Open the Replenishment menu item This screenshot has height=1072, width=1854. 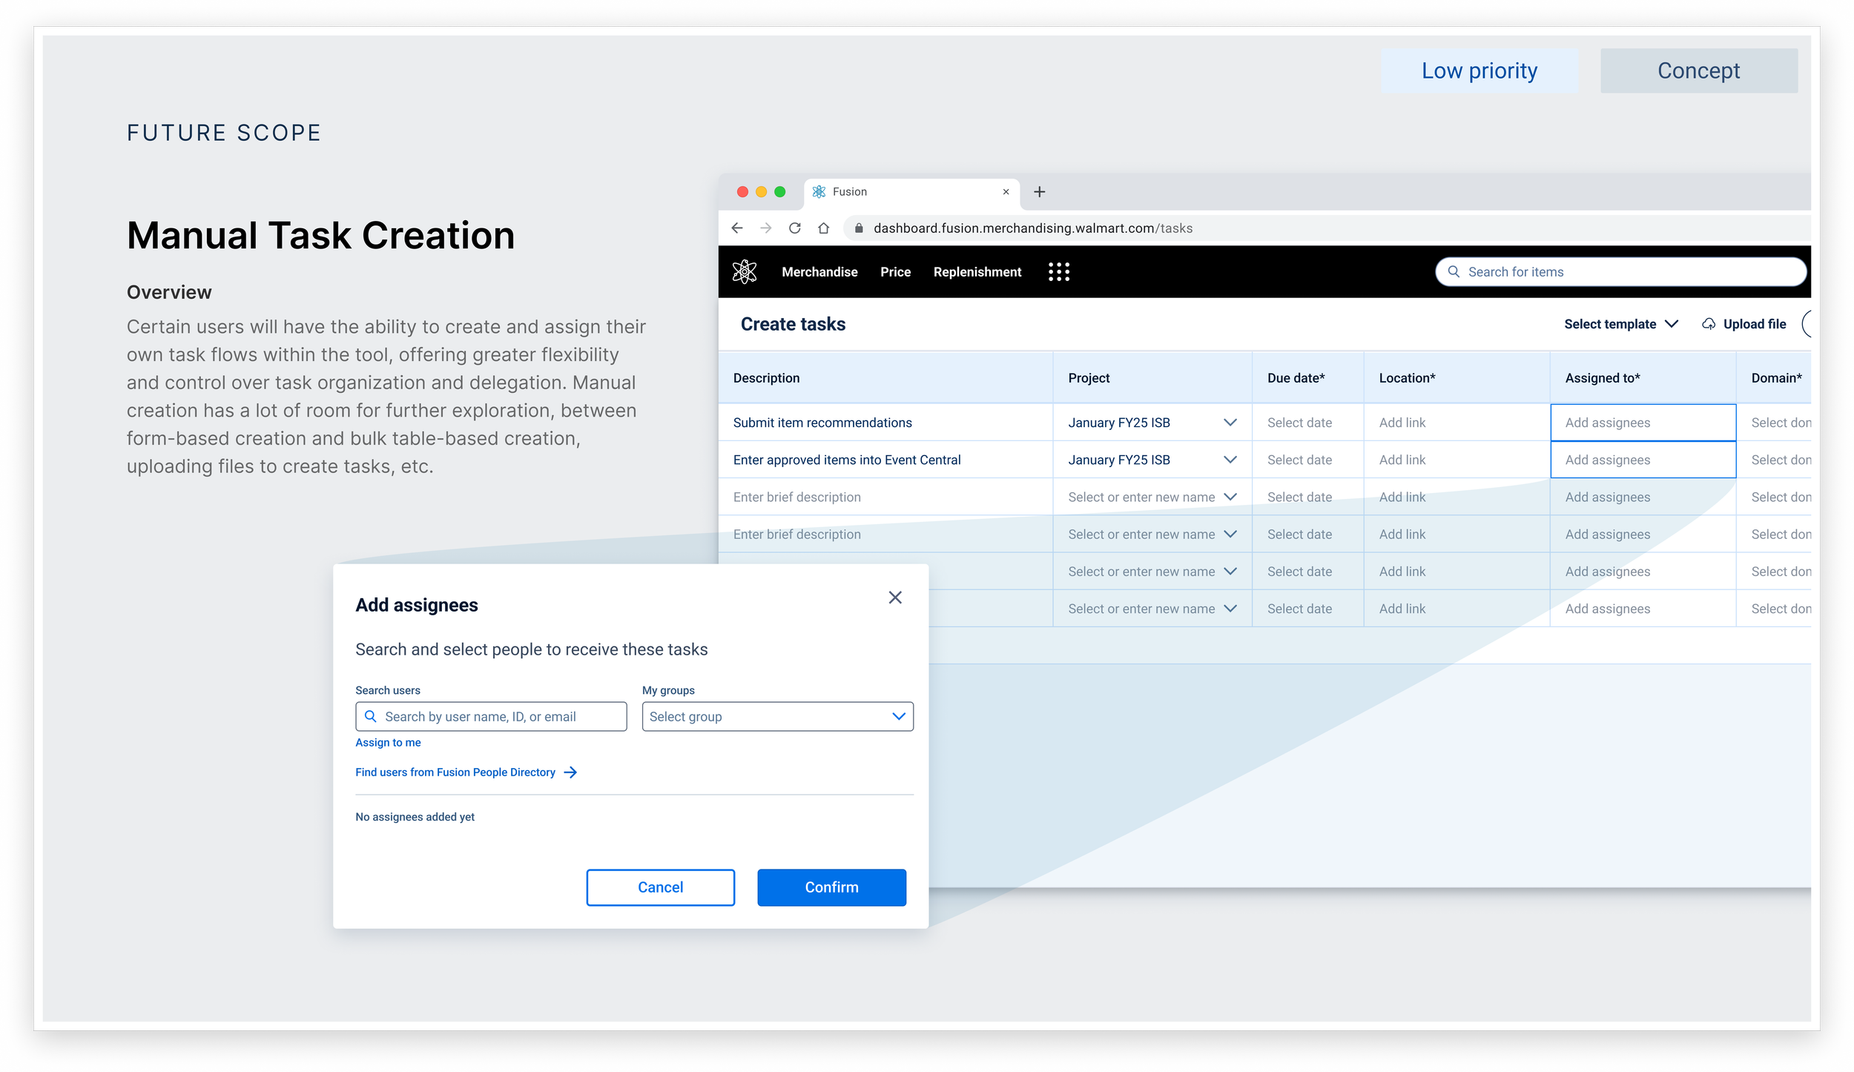click(977, 272)
